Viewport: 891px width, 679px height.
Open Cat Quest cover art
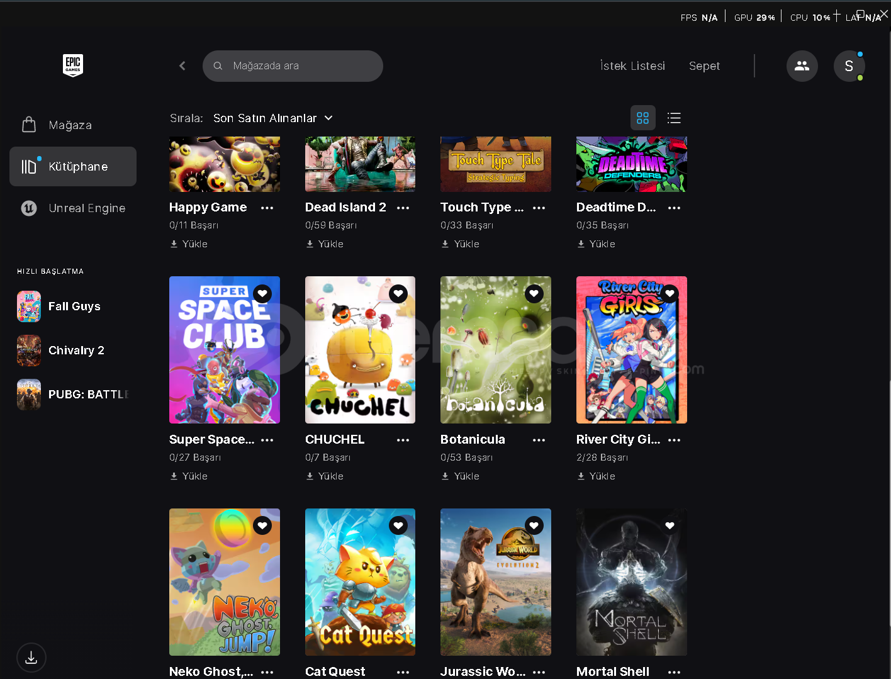(360, 582)
